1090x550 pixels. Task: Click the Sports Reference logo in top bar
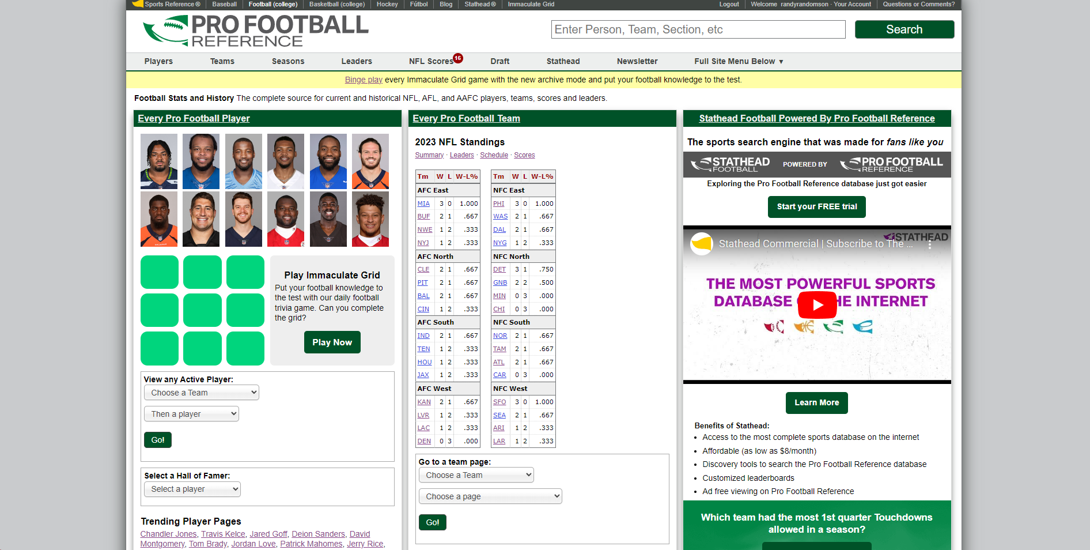point(166,4)
